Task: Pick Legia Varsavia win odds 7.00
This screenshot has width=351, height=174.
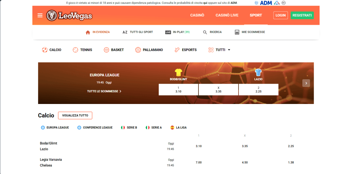Action: coord(198,163)
